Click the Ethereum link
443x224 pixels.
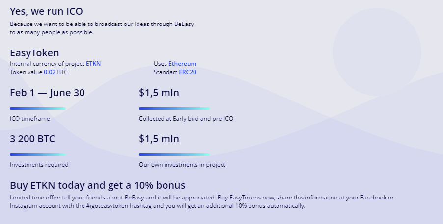pos(182,64)
